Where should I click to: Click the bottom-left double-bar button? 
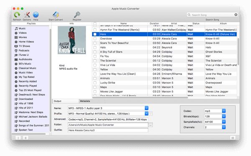pos(26,138)
